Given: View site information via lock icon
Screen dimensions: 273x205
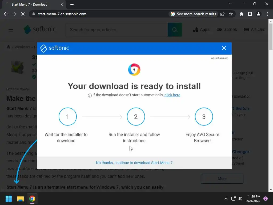Looking at the screenshot, I should click(34, 14).
